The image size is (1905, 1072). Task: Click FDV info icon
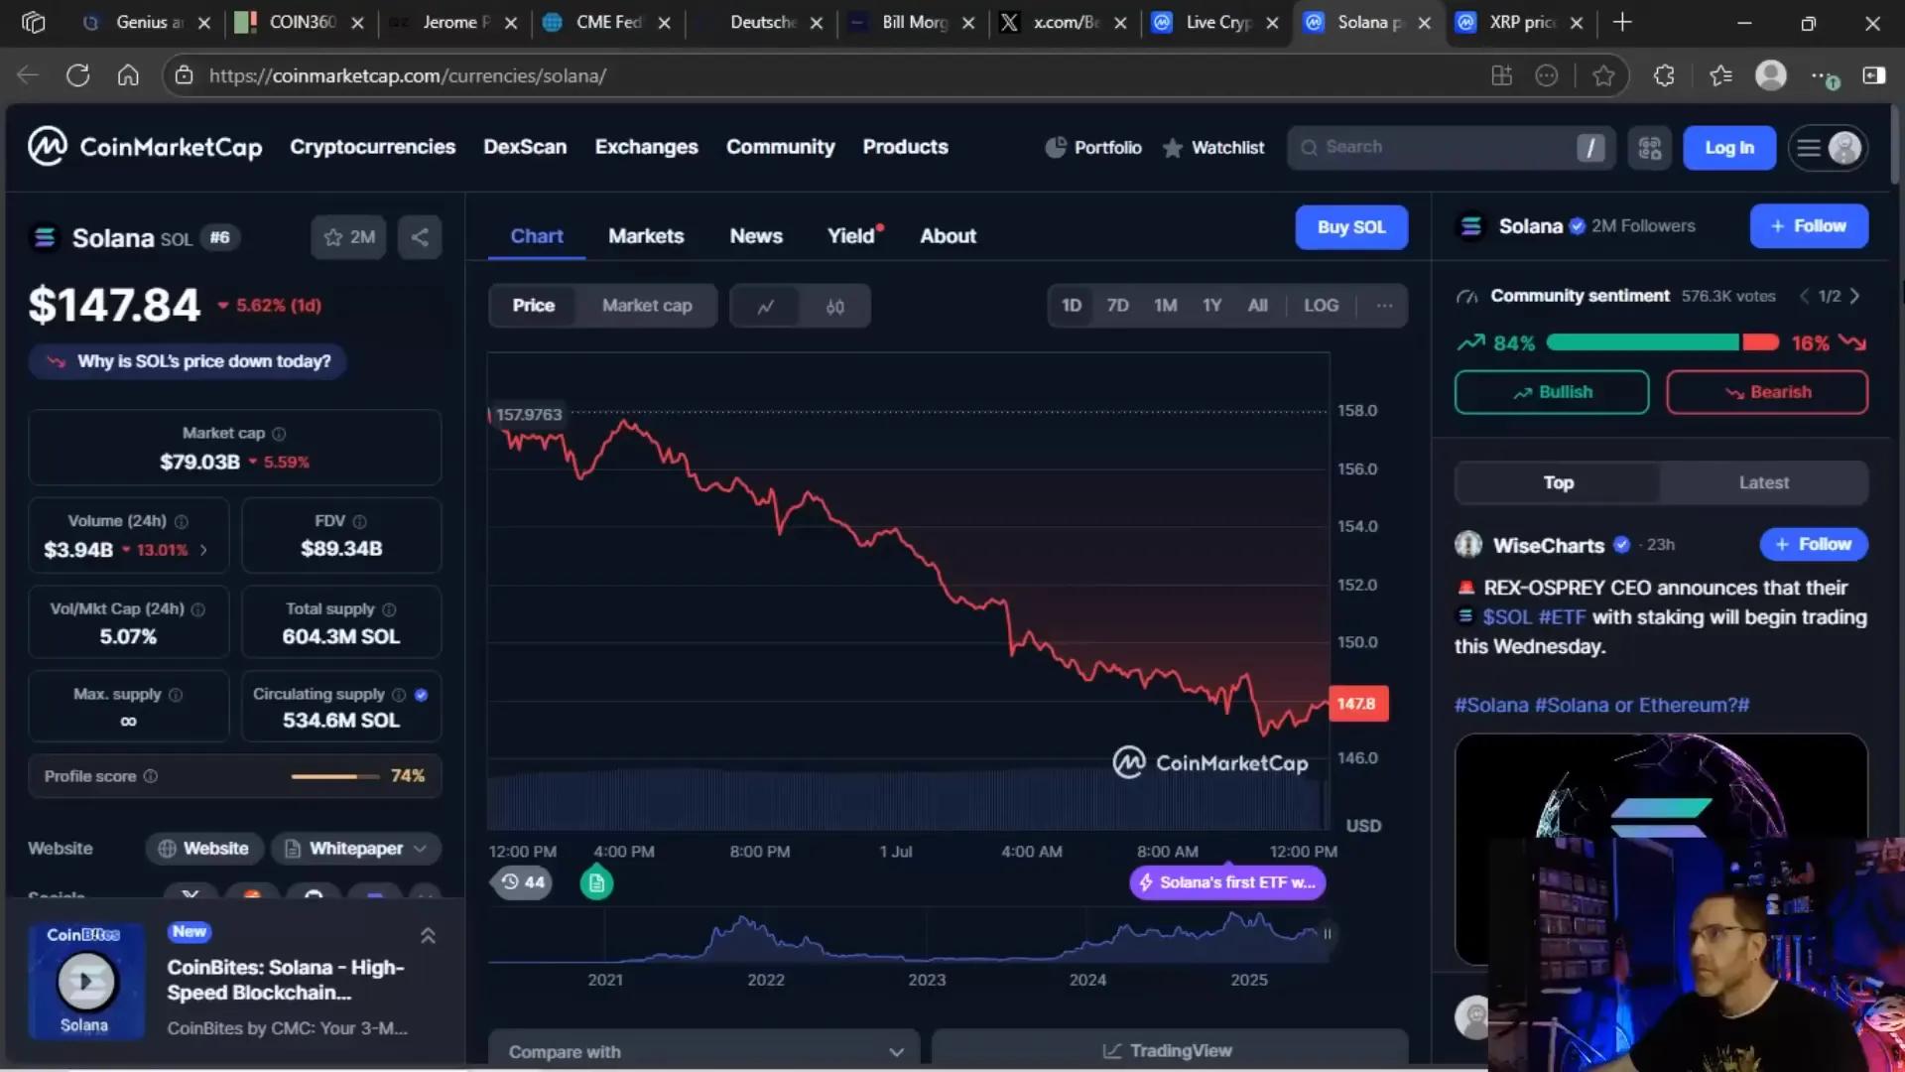click(360, 521)
